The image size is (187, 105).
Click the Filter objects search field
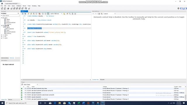pos(11,15)
